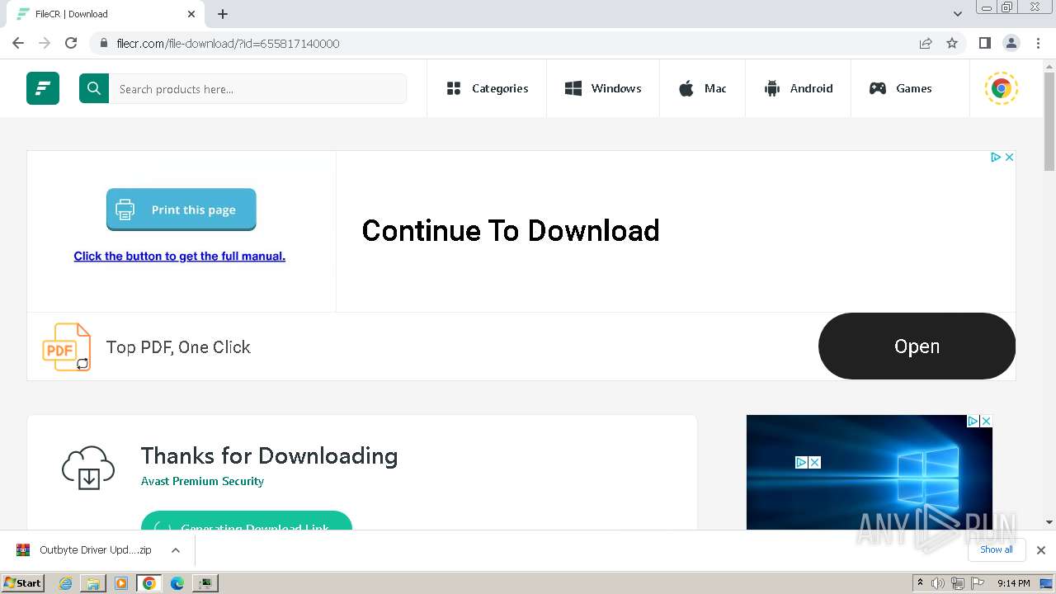Screen dimensions: 1056x594
Task: Open the Android apps menu
Action: pyautogui.click(x=798, y=88)
